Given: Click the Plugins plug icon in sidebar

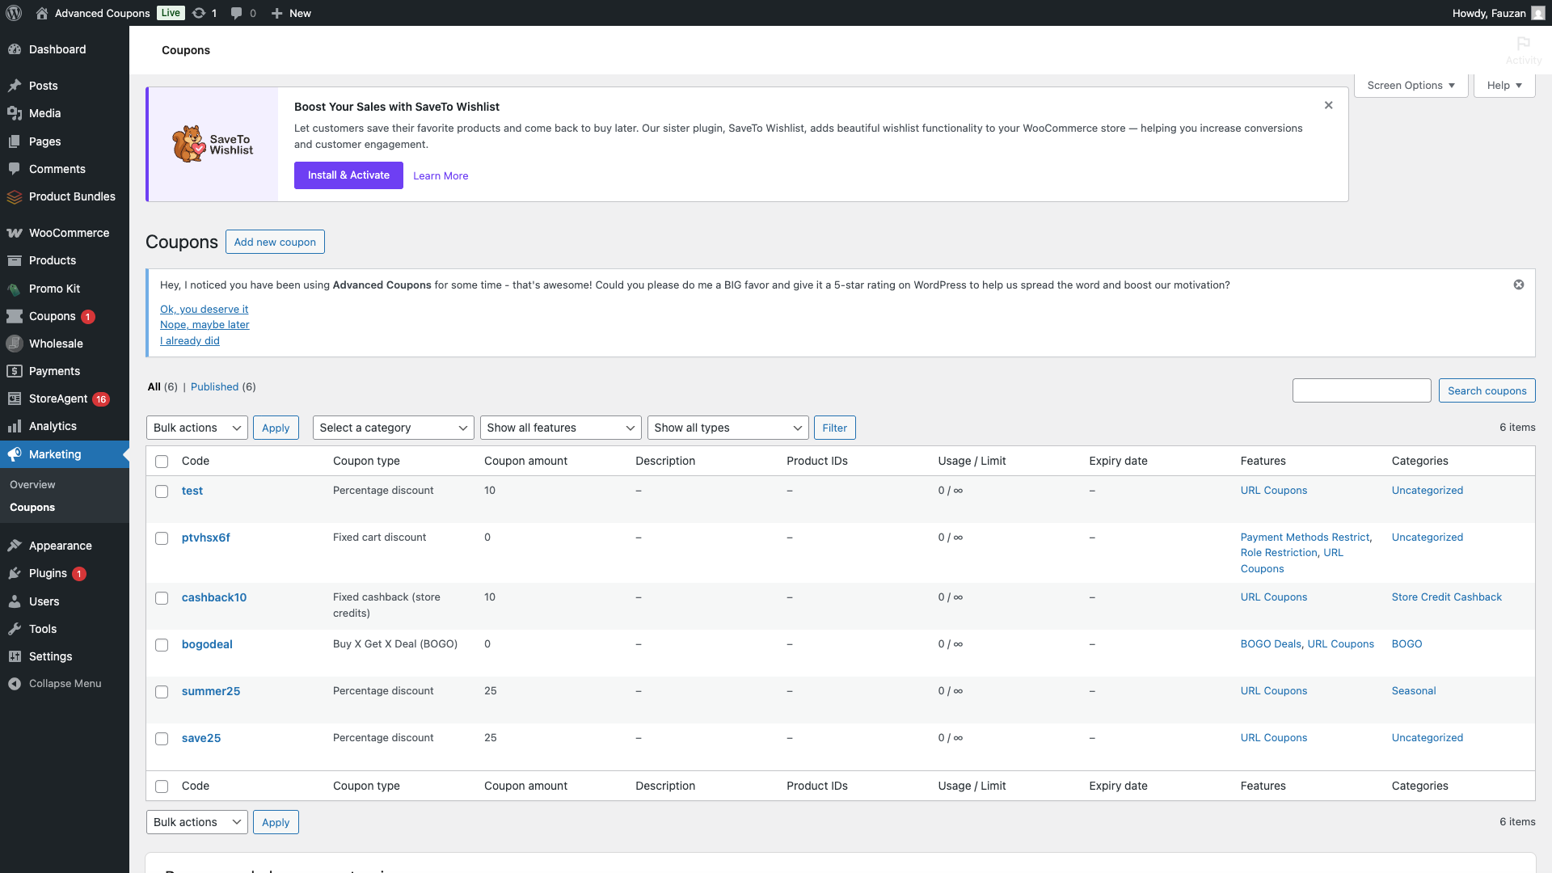Looking at the screenshot, I should pyautogui.click(x=15, y=573).
